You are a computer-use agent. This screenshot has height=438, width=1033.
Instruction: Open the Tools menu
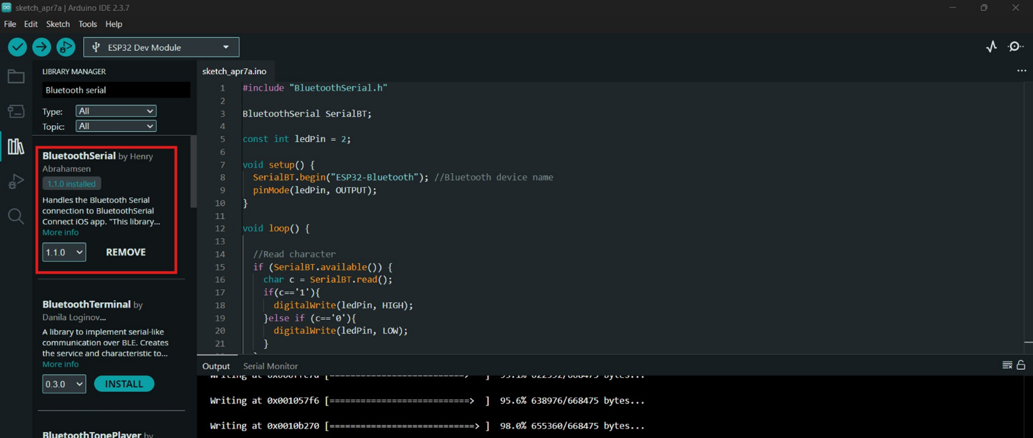pos(88,24)
